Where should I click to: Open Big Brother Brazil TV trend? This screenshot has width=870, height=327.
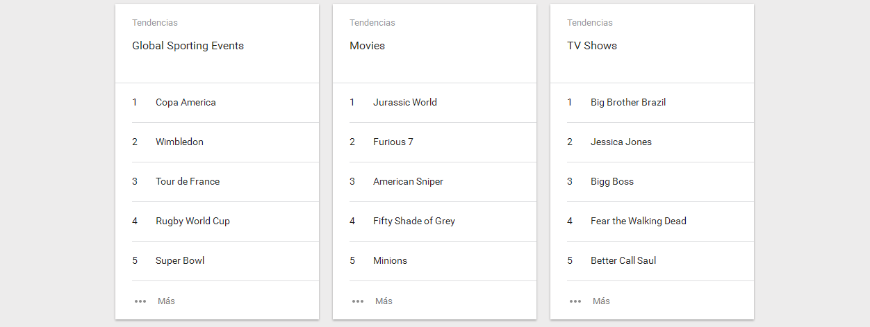pos(628,103)
